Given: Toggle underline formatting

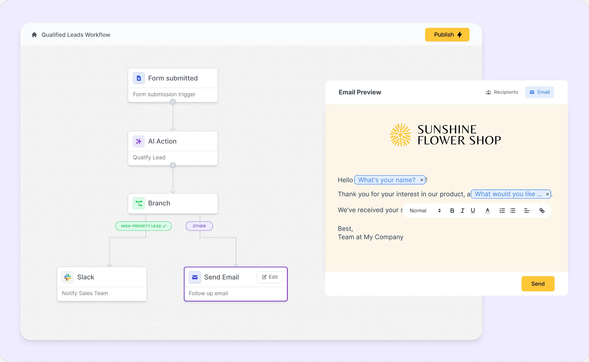Looking at the screenshot, I should click(473, 211).
